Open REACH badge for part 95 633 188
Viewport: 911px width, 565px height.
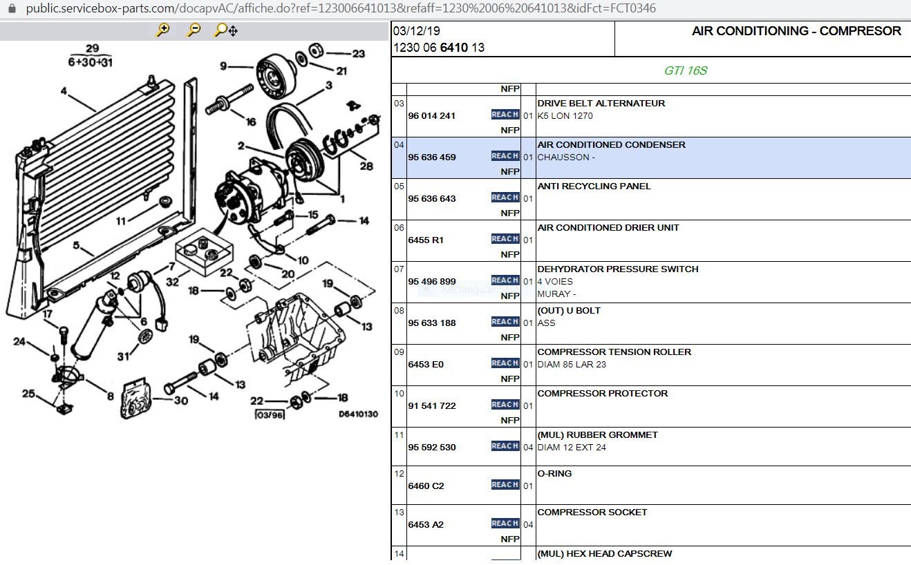[x=505, y=322]
